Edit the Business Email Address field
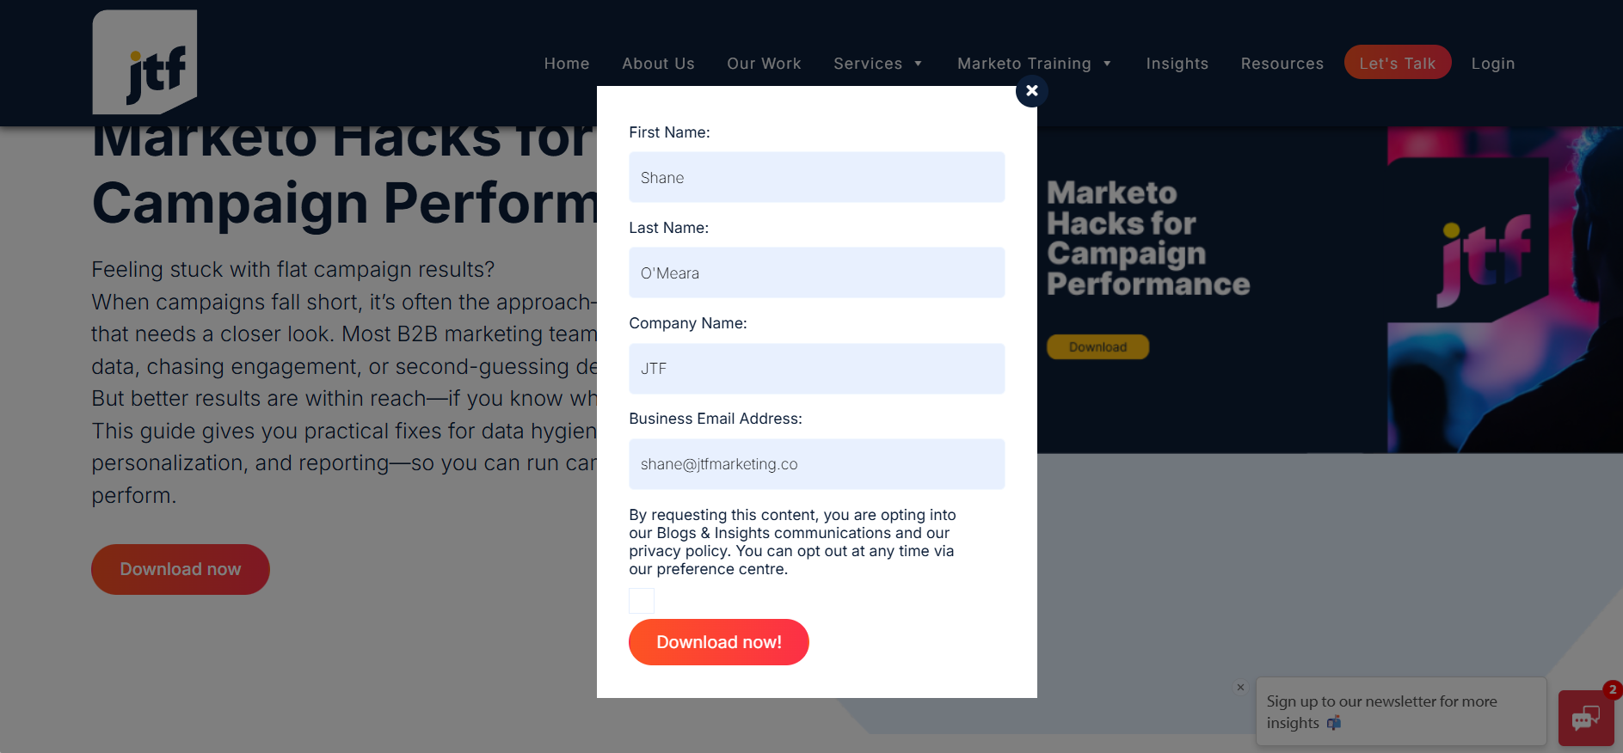 pyautogui.click(x=816, y=464)
